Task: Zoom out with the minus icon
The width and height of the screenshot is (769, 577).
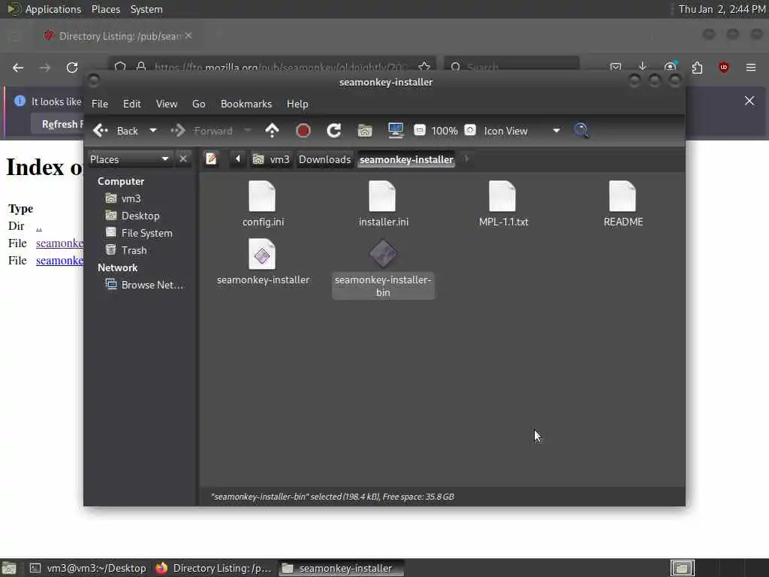Action: (419, 130)
